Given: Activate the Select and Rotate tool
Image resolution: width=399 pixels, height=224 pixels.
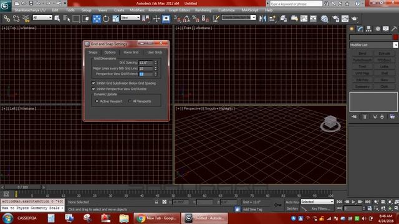Looking at the screenshot, I should (106, 19).
